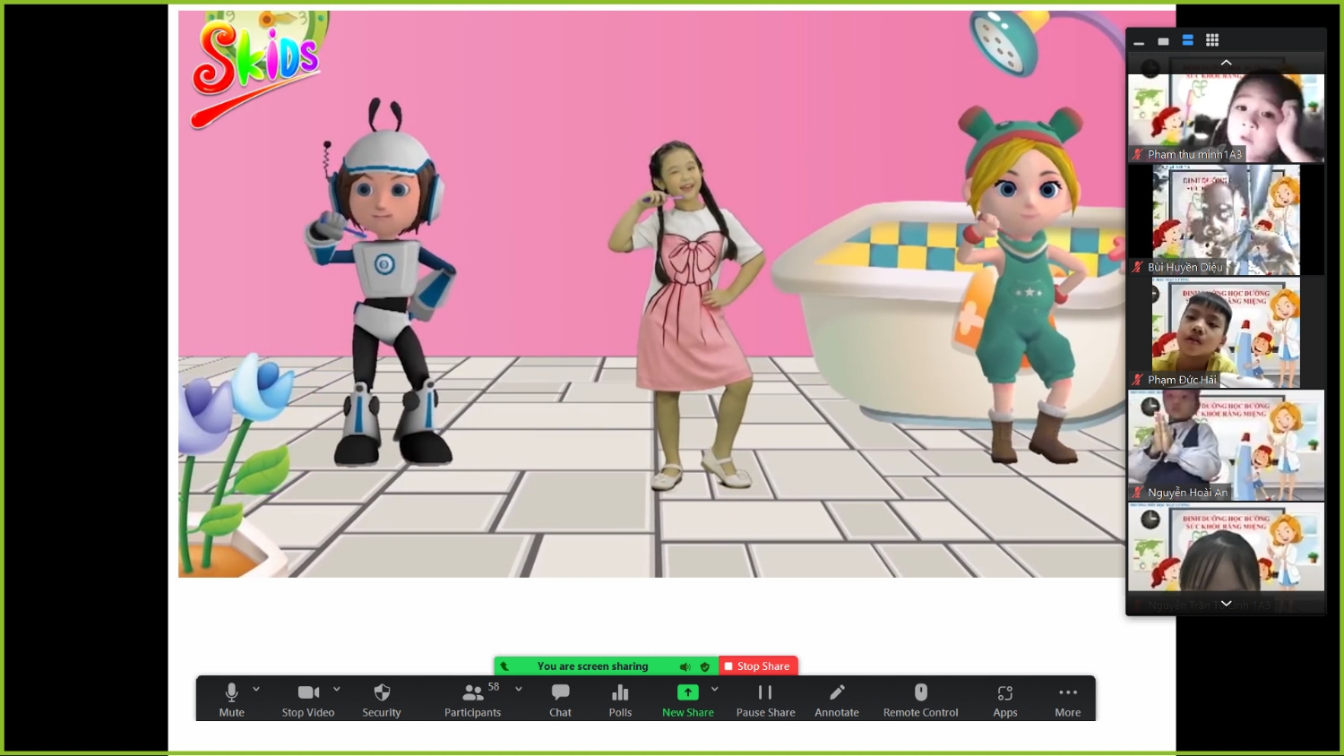Hide thumbnail video panel with minimize-bar icon
Viewport: 1344px width, 756px height.
point(1139,41)
